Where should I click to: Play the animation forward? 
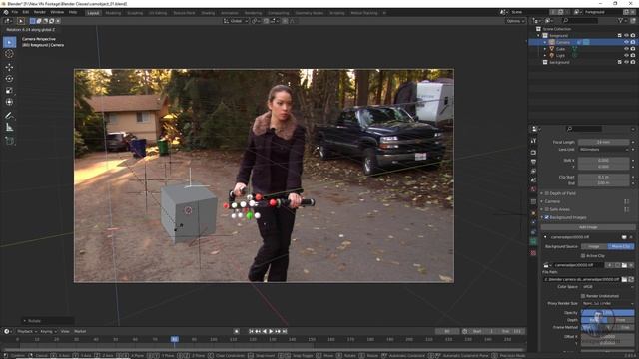[x=271, y=331]
